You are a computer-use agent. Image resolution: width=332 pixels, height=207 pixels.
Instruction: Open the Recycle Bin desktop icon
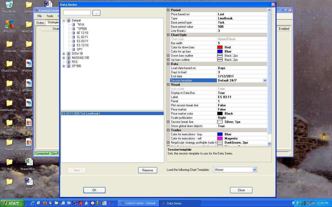(x=9, y=7)
